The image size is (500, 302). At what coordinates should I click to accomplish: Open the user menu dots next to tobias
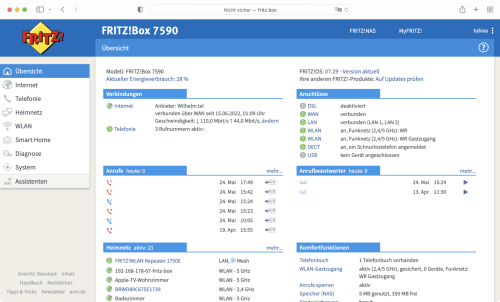click(492, 30)
